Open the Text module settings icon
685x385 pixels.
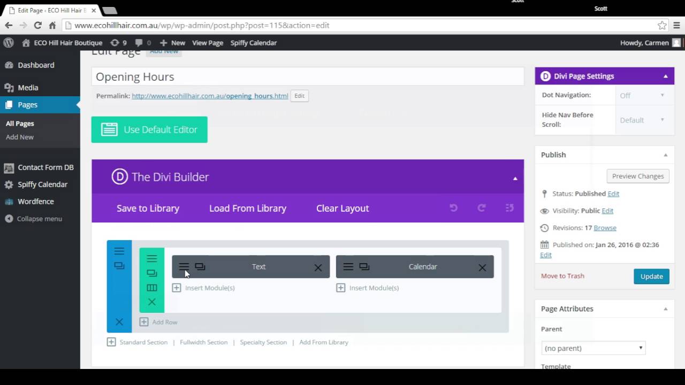tap(184, 267)
